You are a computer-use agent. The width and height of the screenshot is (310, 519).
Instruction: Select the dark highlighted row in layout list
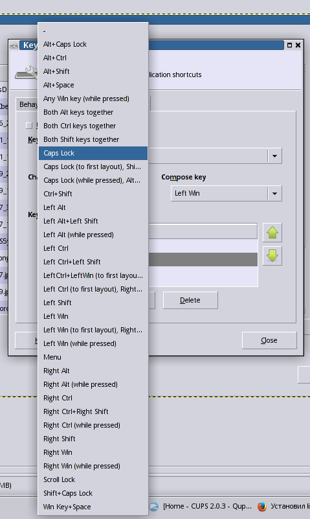tap(203, 259)
